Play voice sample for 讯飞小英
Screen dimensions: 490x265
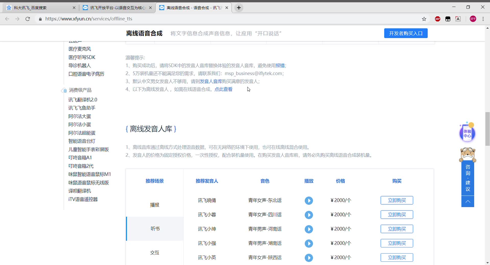309,258
